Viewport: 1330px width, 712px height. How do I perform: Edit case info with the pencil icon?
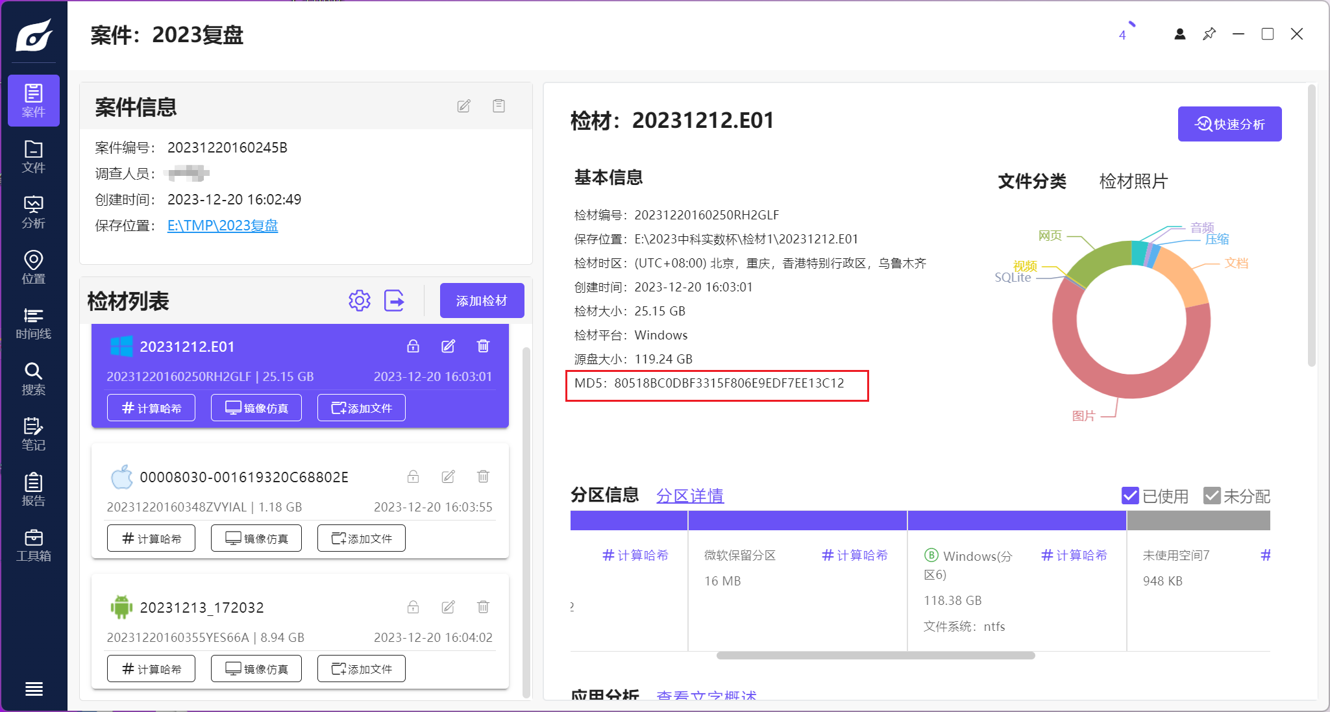pos(463,106)
